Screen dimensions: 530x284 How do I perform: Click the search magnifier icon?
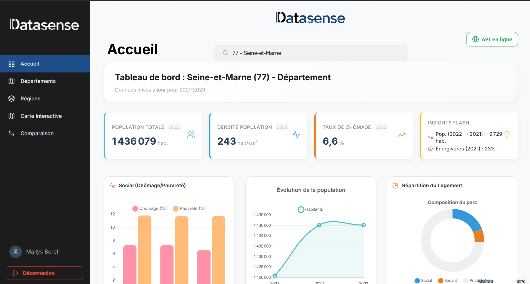[225, 53]
